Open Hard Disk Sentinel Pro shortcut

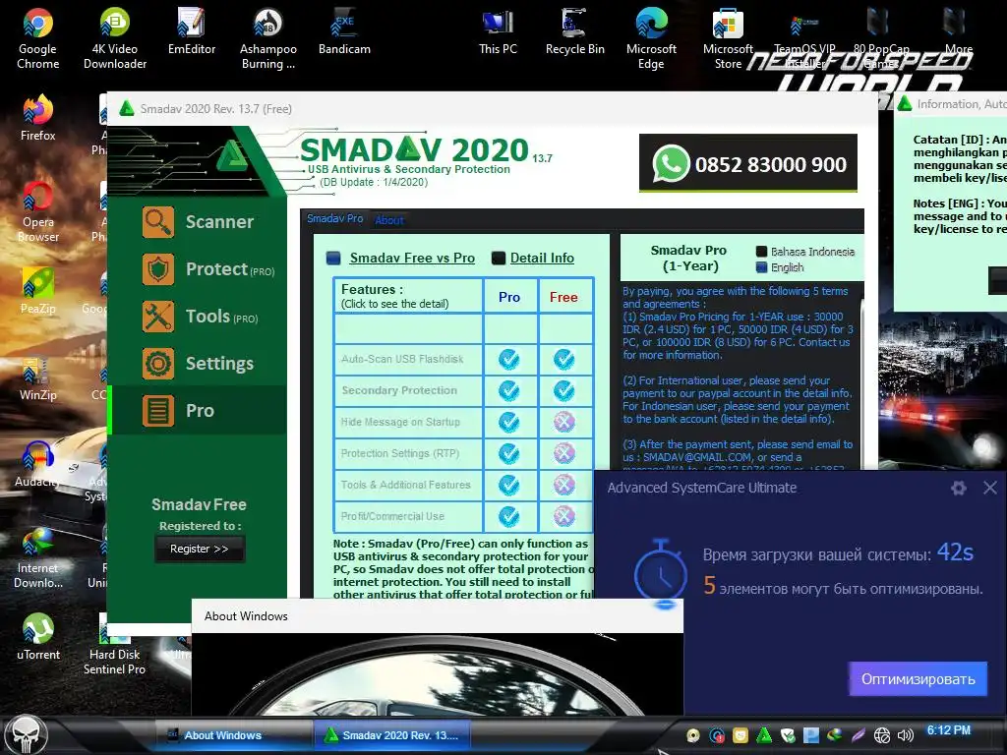[114, 645]
